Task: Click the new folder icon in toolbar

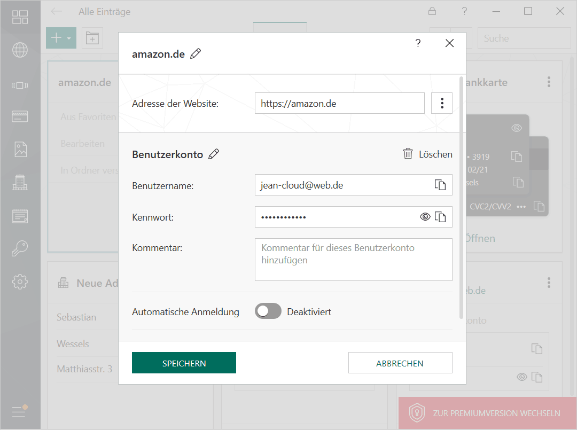Action: pyautogui.click(x=92, y=38)
